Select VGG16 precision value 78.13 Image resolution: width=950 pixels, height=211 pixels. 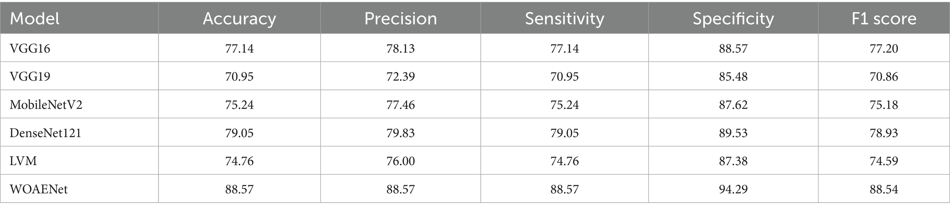click(x=400, y=48)
